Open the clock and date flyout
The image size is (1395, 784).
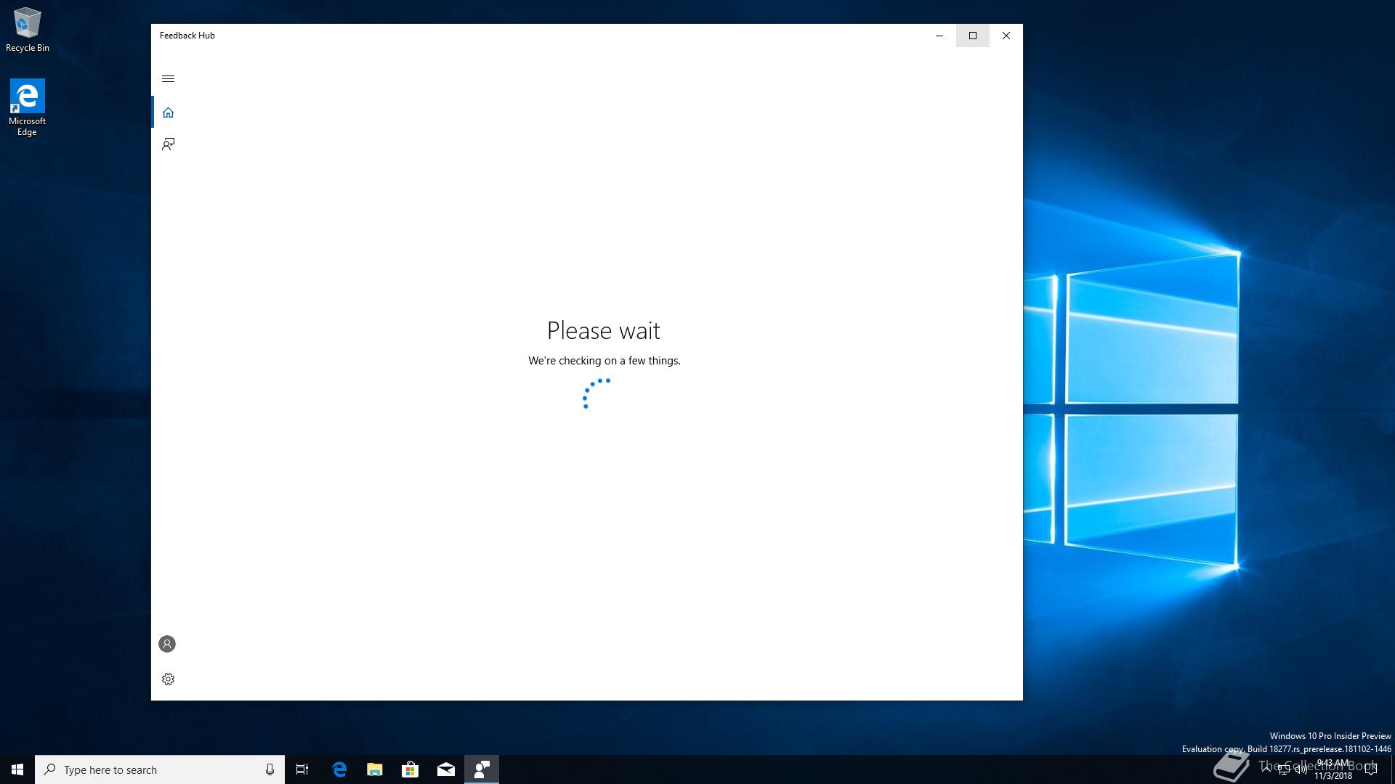click(x=1333, y=769)
